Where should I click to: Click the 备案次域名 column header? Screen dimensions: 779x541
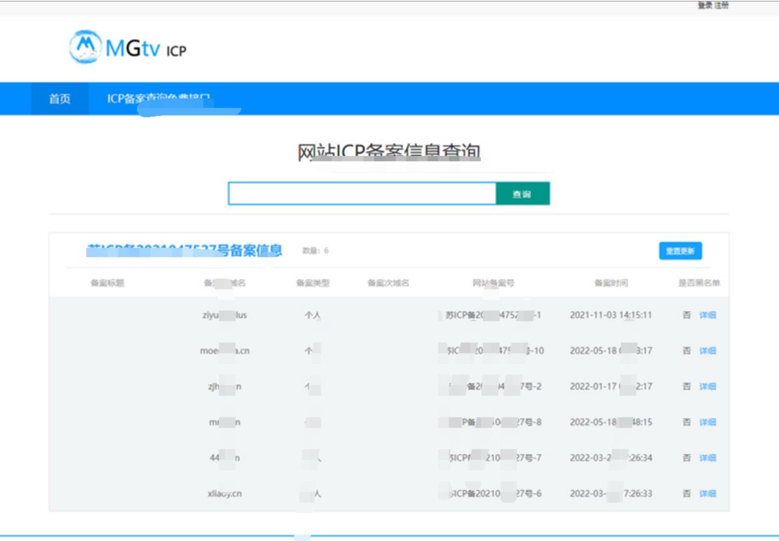[388, 283]
